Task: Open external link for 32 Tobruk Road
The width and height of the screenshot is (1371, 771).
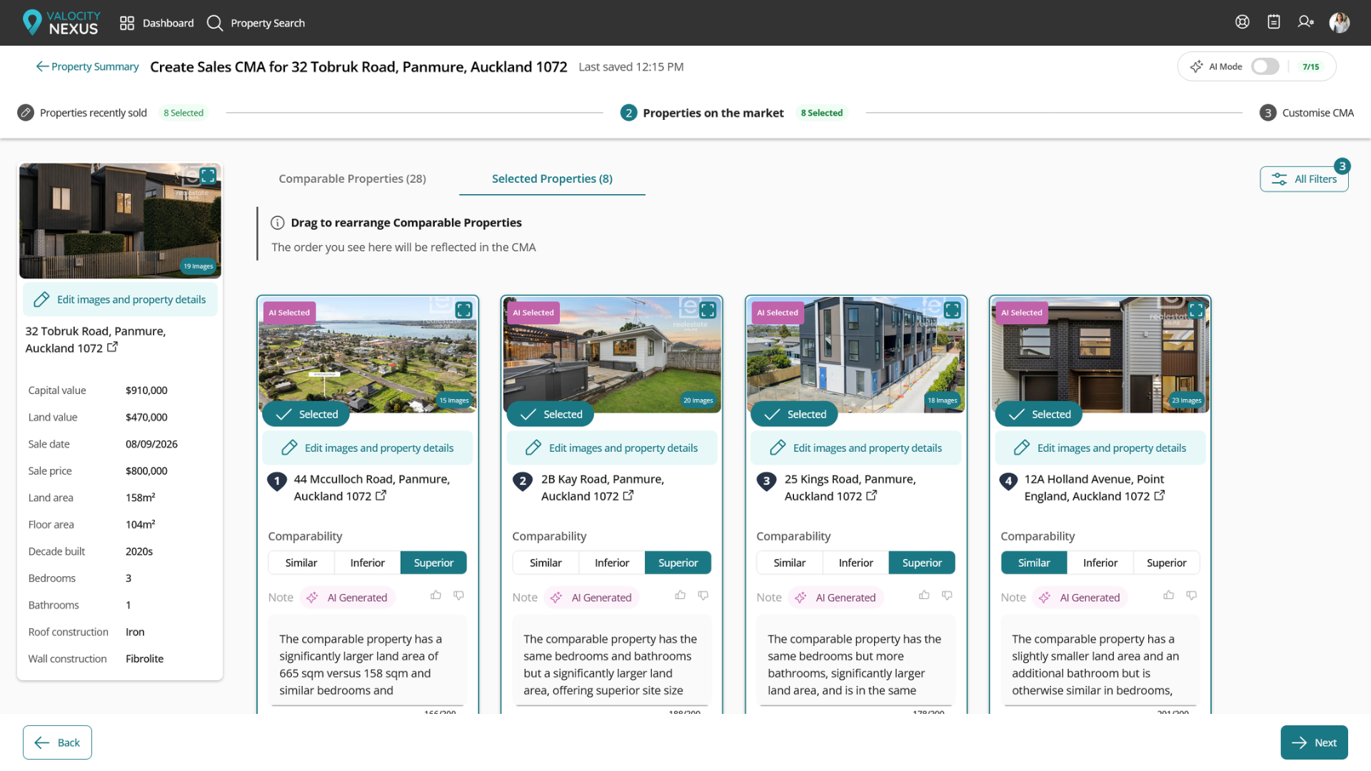Action: (x=112, y=348)
